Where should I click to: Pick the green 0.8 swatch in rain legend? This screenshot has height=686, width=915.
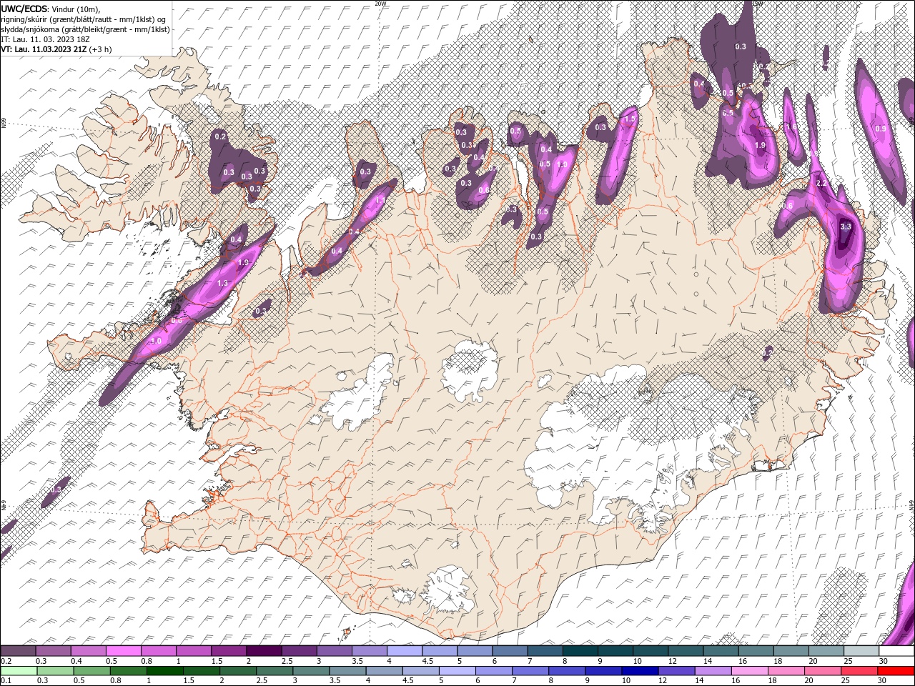[129, 670]
